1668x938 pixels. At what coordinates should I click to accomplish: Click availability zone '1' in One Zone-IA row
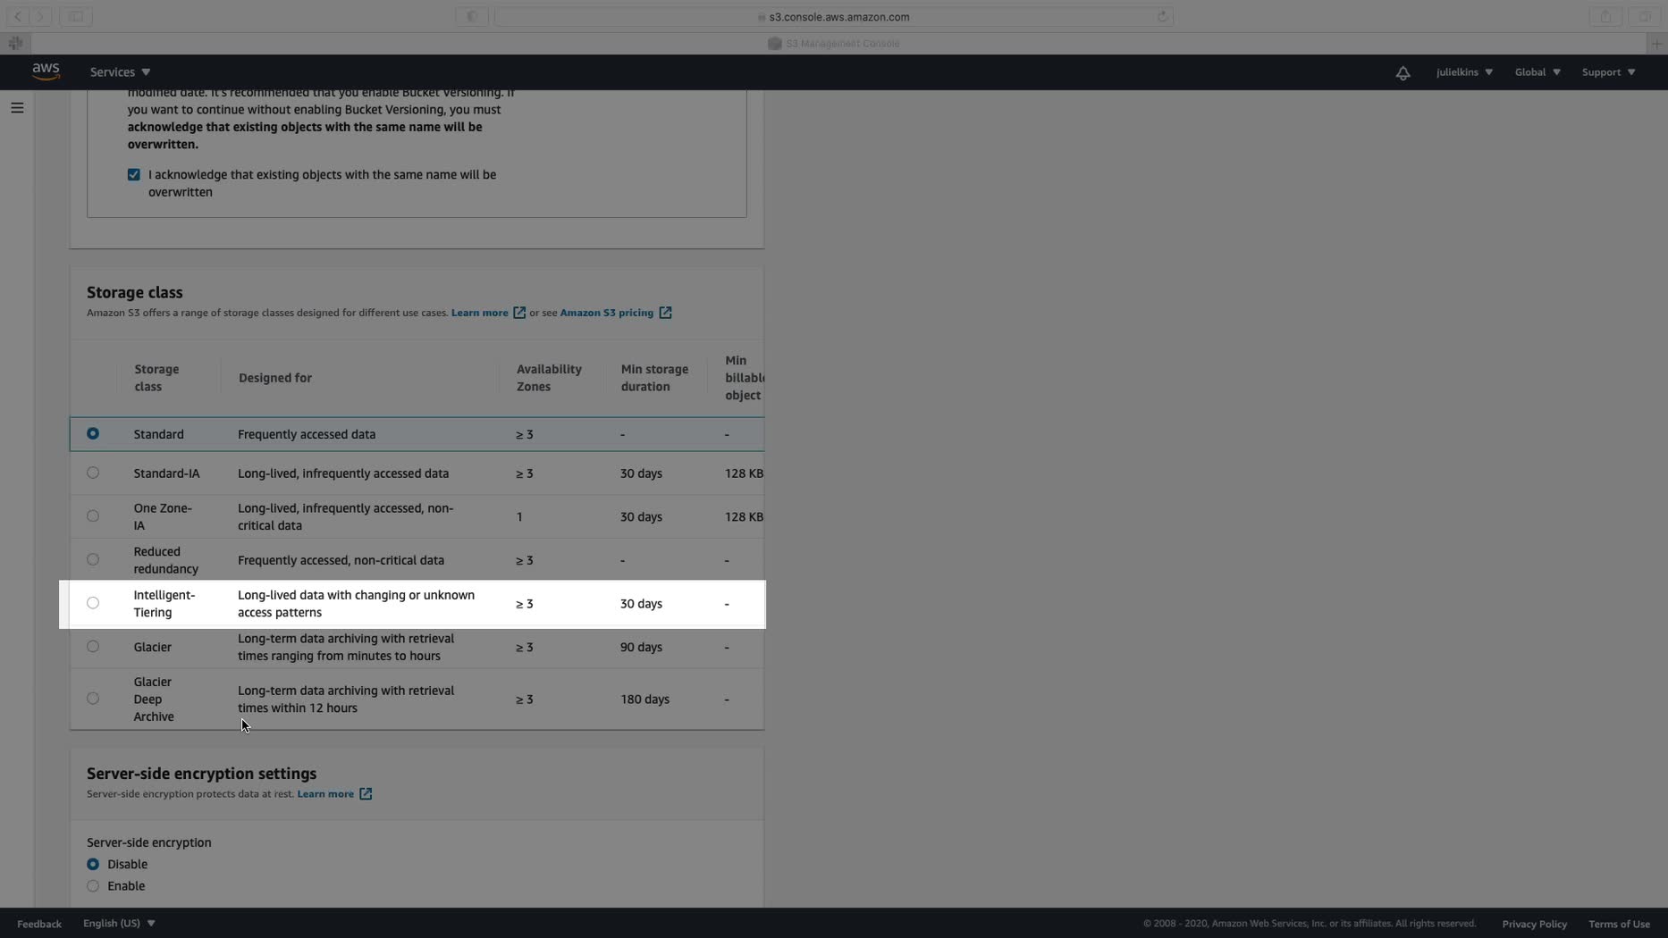519,517
